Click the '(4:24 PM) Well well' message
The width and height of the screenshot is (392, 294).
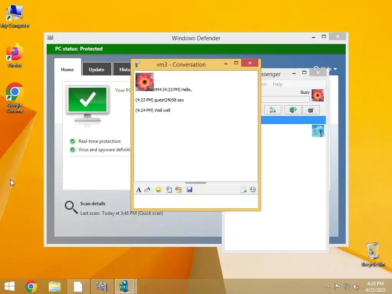pyautogui.click(x=153, y=110)
